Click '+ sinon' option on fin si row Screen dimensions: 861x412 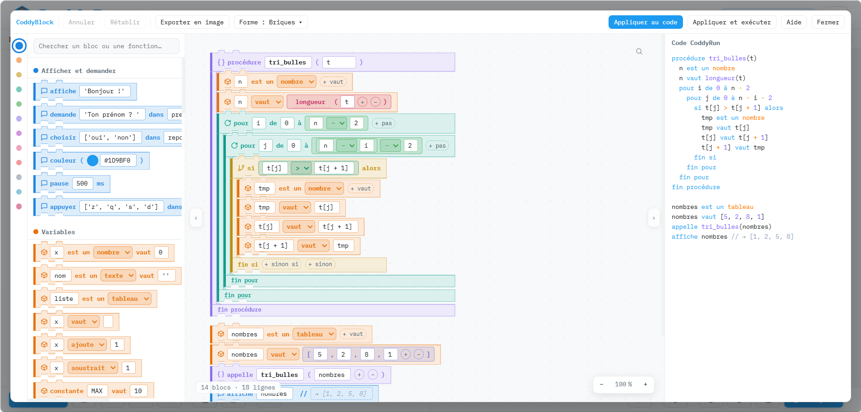pyautogui.click(x=320, y=264)
